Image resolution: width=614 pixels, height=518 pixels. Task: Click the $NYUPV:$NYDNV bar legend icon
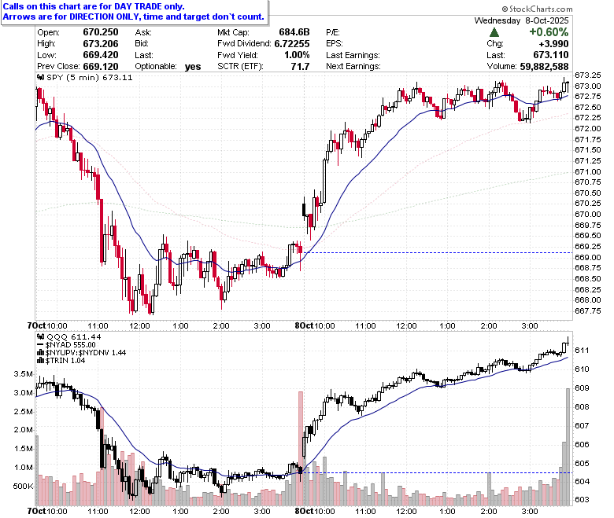click(x=41, y=353)
